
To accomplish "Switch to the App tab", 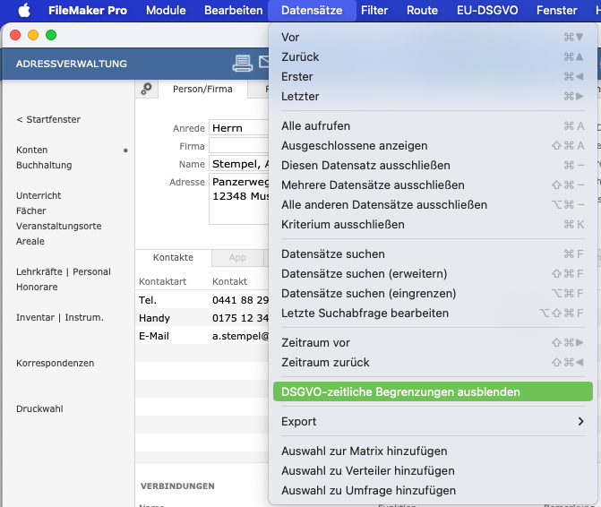I will 237,258.
